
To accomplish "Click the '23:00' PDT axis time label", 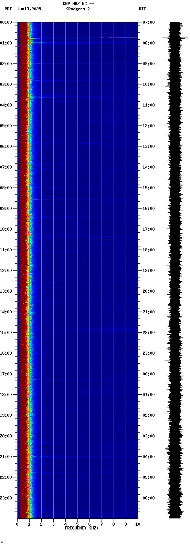I will click(6, 498).
